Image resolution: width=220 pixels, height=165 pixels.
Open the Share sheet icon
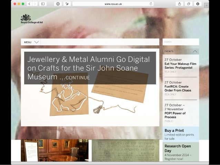[x=179, y=4]
